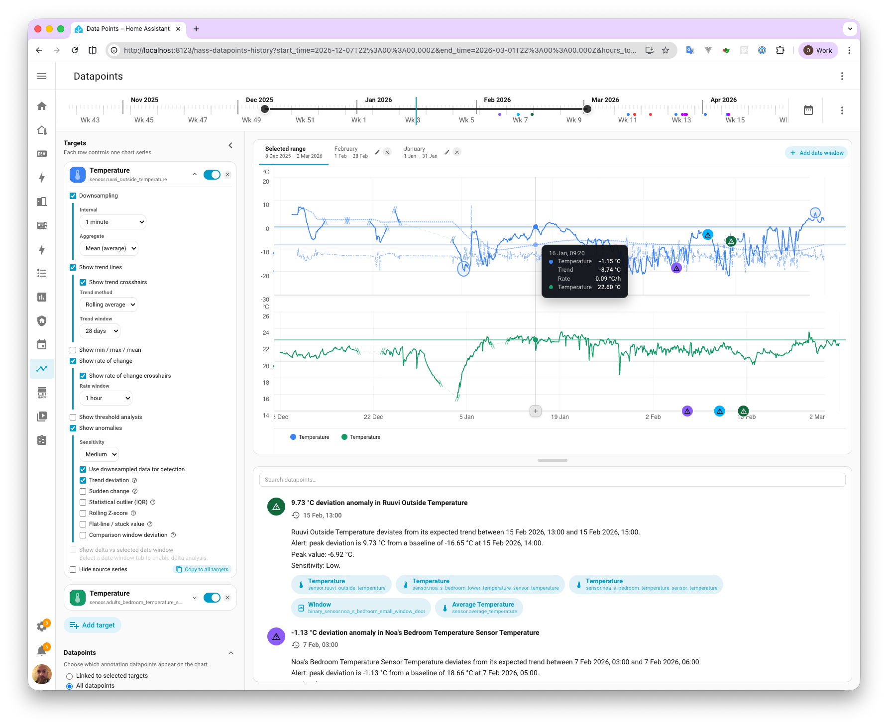Toggle the ruuvi outside Temperature series switch
This screenshot has height=727, width=888.
212,175
